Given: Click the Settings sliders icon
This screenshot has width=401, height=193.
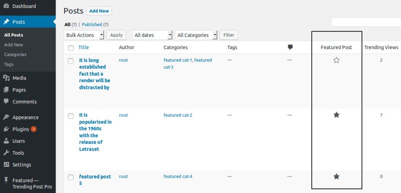Looking at the screenshot, I should [x=6, y=164].
